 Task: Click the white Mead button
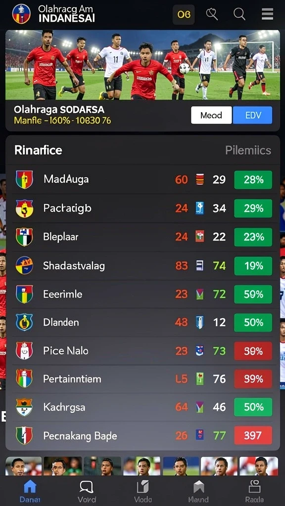(211, 115)
